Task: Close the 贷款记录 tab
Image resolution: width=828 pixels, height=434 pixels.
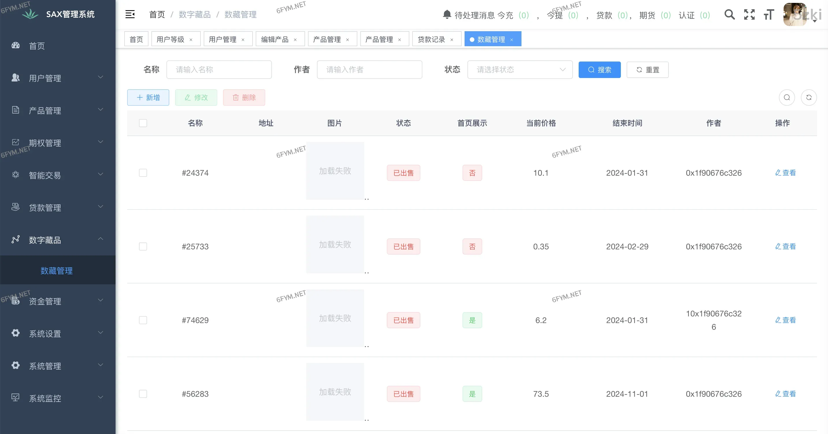Action: [x=452, y=40]
